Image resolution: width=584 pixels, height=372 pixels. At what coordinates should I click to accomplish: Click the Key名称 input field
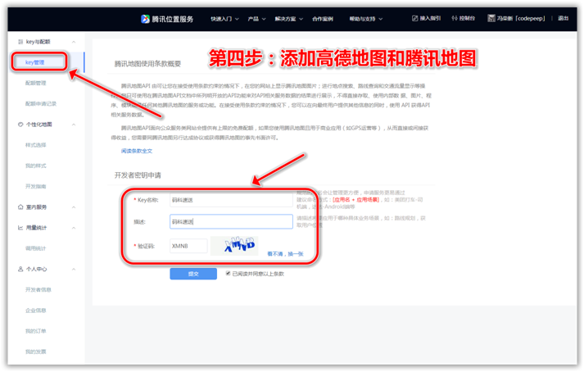pyautogui.click(x=231, y=200)
